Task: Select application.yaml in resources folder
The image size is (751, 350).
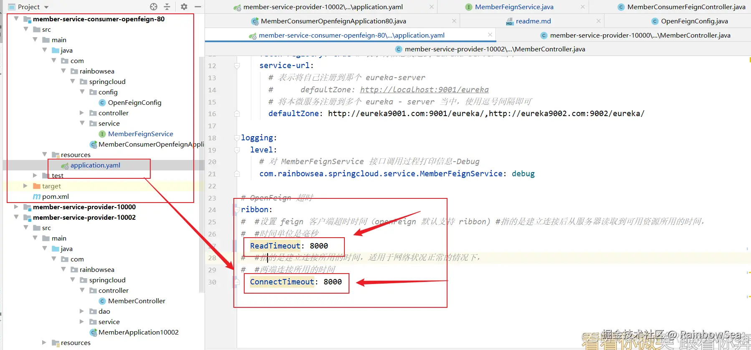Action: [x=95, y=165]
